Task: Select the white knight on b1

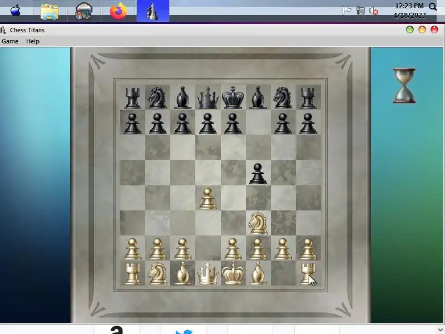Action: pos(157,273)
